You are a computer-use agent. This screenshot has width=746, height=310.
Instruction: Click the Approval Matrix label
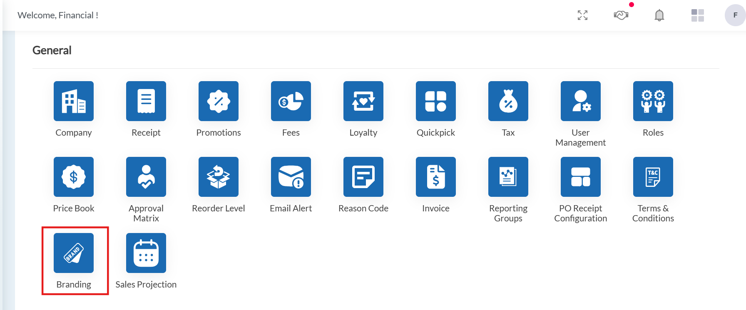point(146,213)
